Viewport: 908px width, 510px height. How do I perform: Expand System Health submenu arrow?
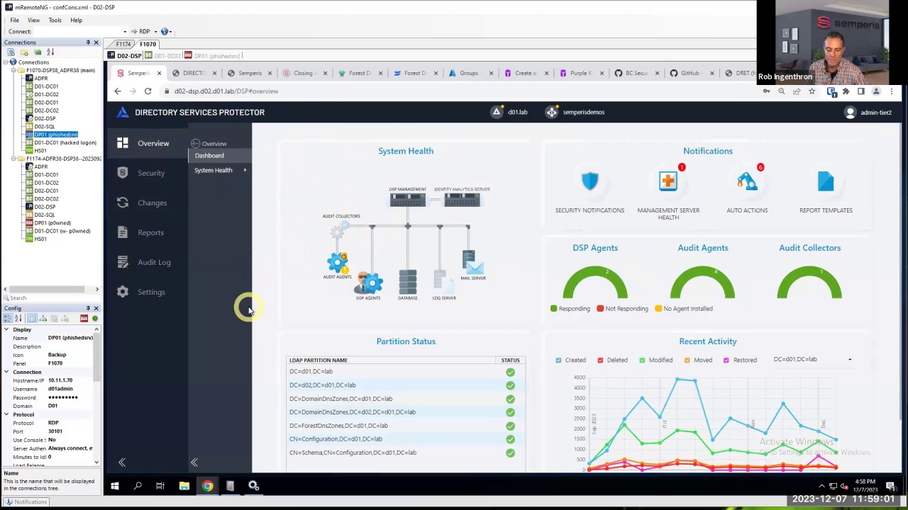click(245, 170)
